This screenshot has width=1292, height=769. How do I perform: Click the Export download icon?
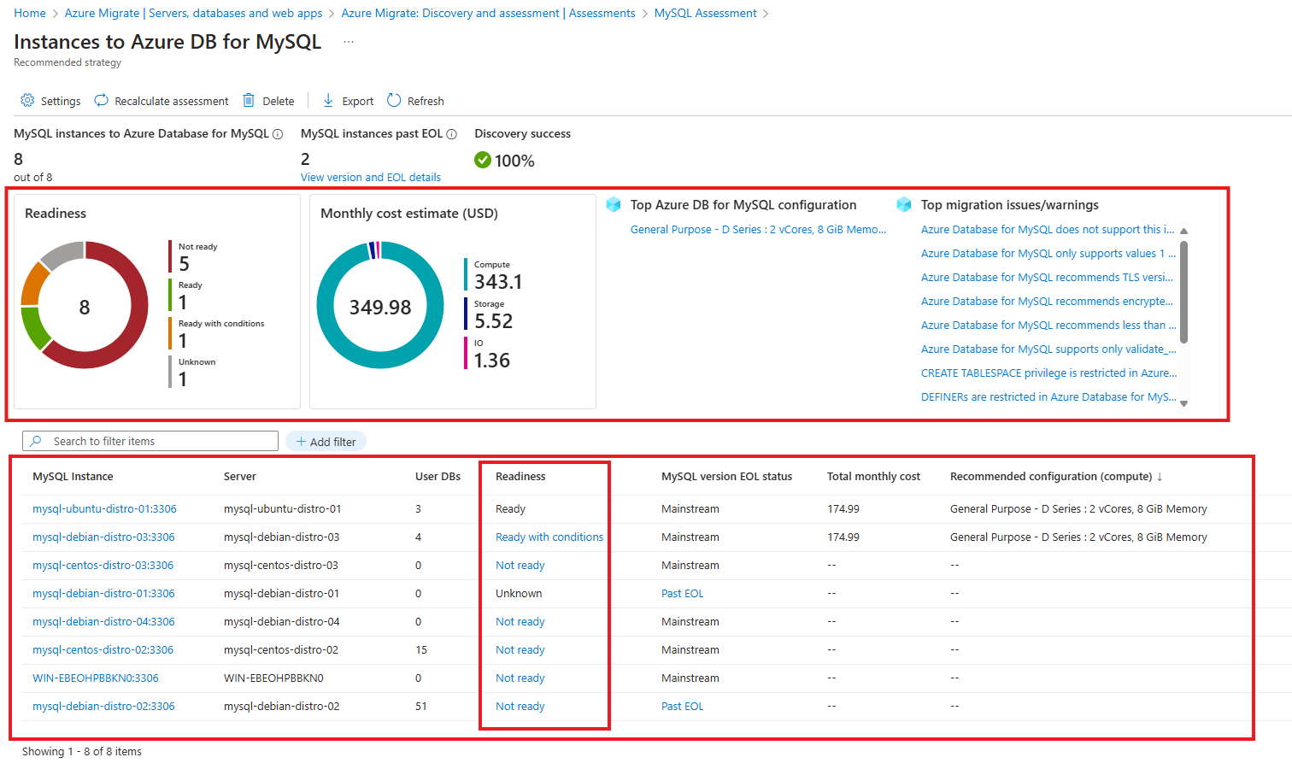(328, 101)
